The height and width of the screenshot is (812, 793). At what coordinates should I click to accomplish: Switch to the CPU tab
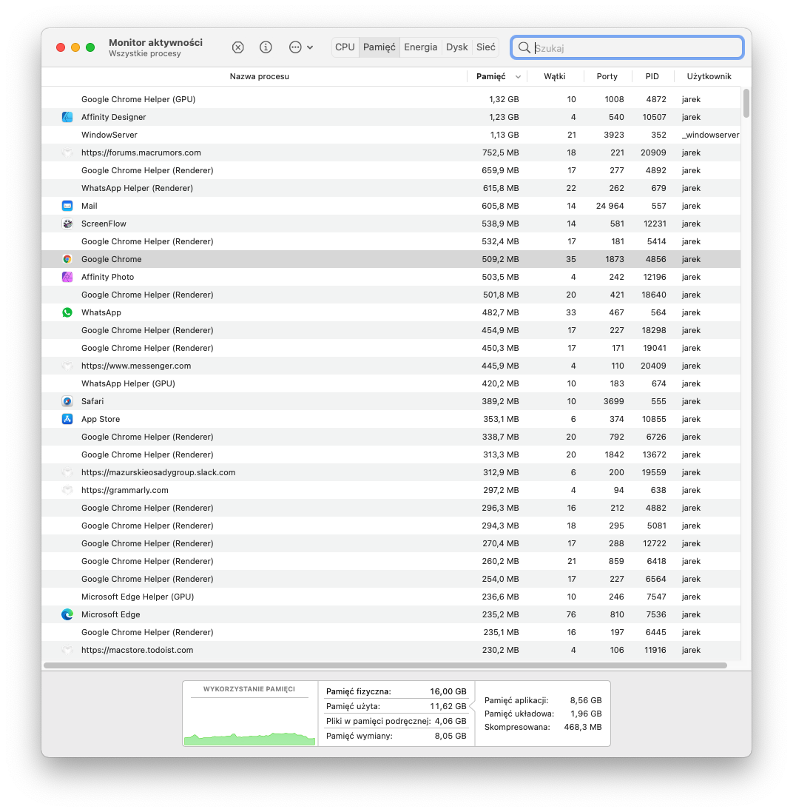coord(345,47)
